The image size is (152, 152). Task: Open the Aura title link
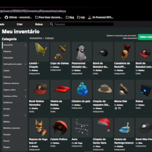click(x=74, y=139)
